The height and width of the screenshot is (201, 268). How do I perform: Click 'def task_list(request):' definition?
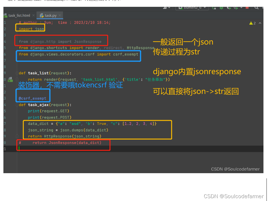tap(45, 73)
